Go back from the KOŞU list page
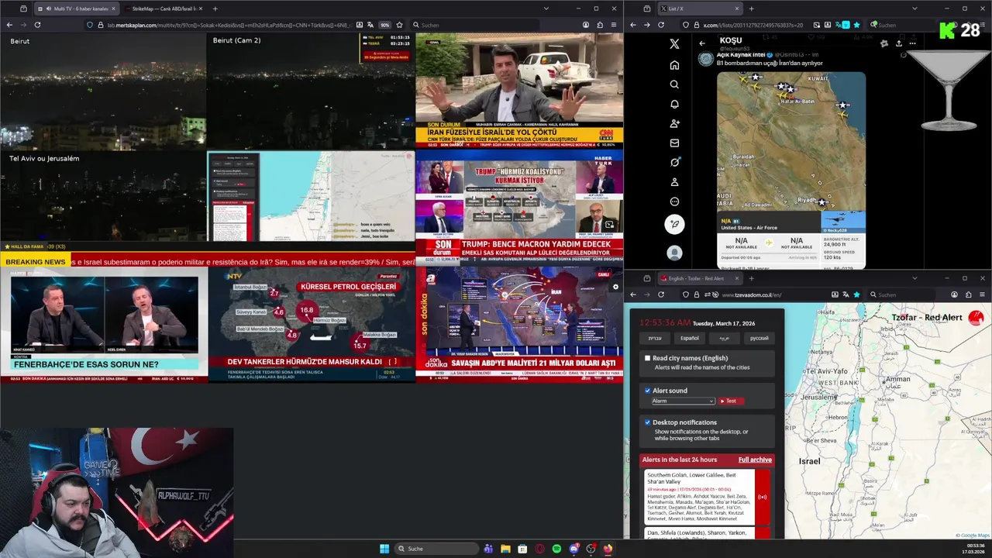Image resolution: width=992 pixels, height=558 pixels. point(702,43)
